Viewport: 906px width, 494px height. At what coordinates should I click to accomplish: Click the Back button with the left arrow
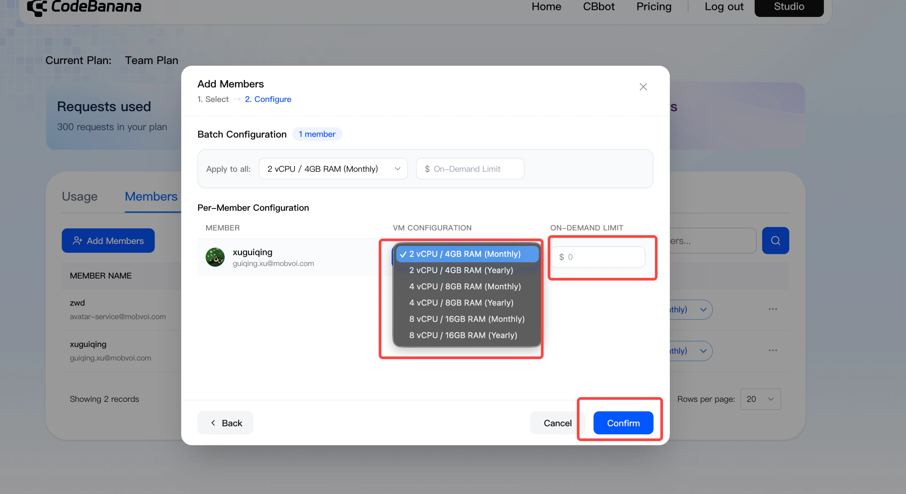pyautogui.click(x=225, y=423)
